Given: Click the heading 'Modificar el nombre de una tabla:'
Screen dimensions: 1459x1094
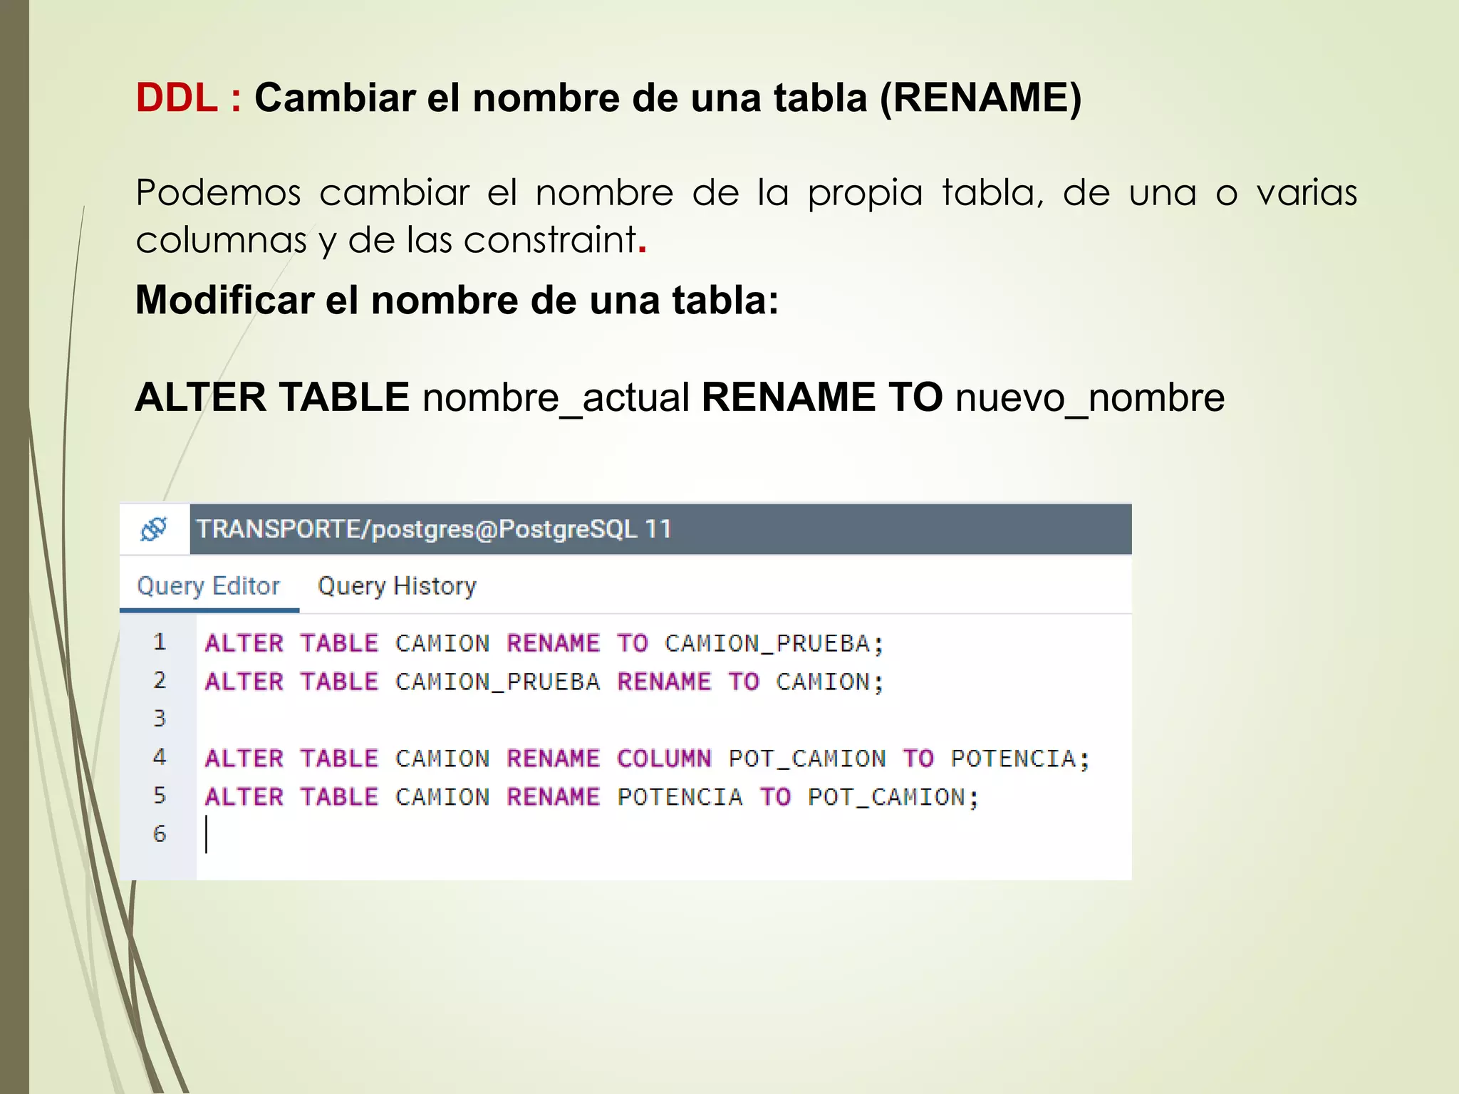Looking at the screenshot, I should click(x=457, y=300).
